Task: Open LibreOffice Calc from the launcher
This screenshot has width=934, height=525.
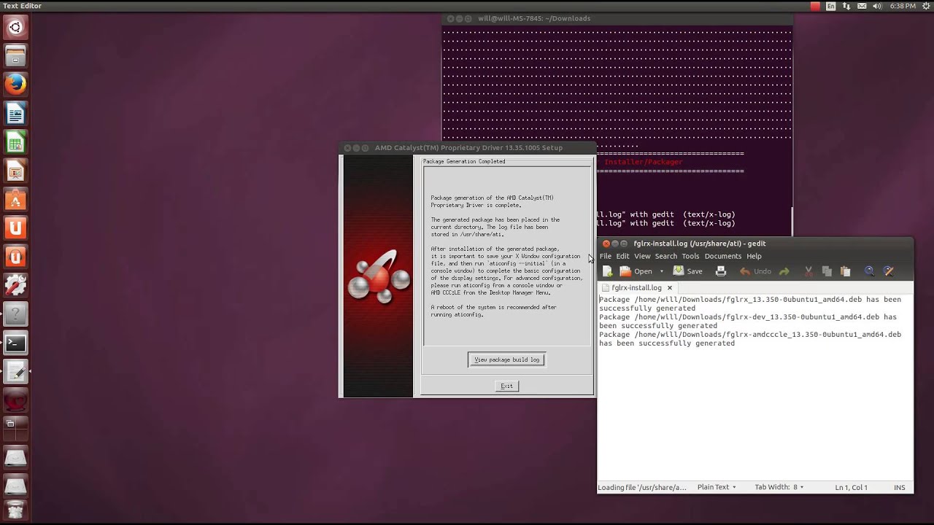Action: click(15, 142)
